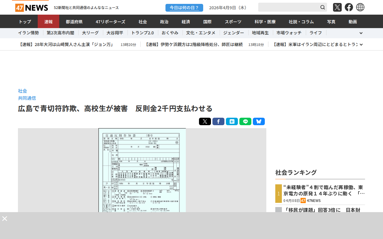Open the first ranked 社会ランキング article
The width and height of the screenshot is (383, 239).
324,190
